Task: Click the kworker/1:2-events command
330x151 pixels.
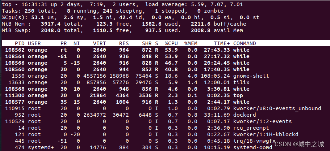Action: [x=263, y=122]
